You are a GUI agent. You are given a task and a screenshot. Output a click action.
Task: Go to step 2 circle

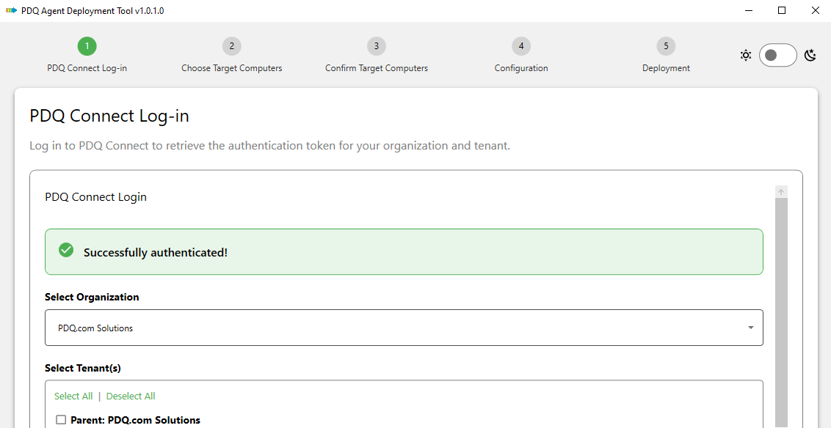231,46
